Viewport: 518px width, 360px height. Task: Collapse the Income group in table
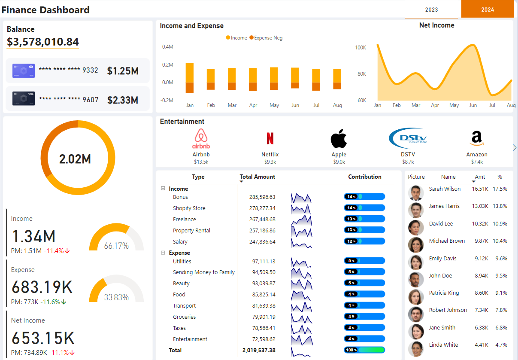click(x=163, y=189)
